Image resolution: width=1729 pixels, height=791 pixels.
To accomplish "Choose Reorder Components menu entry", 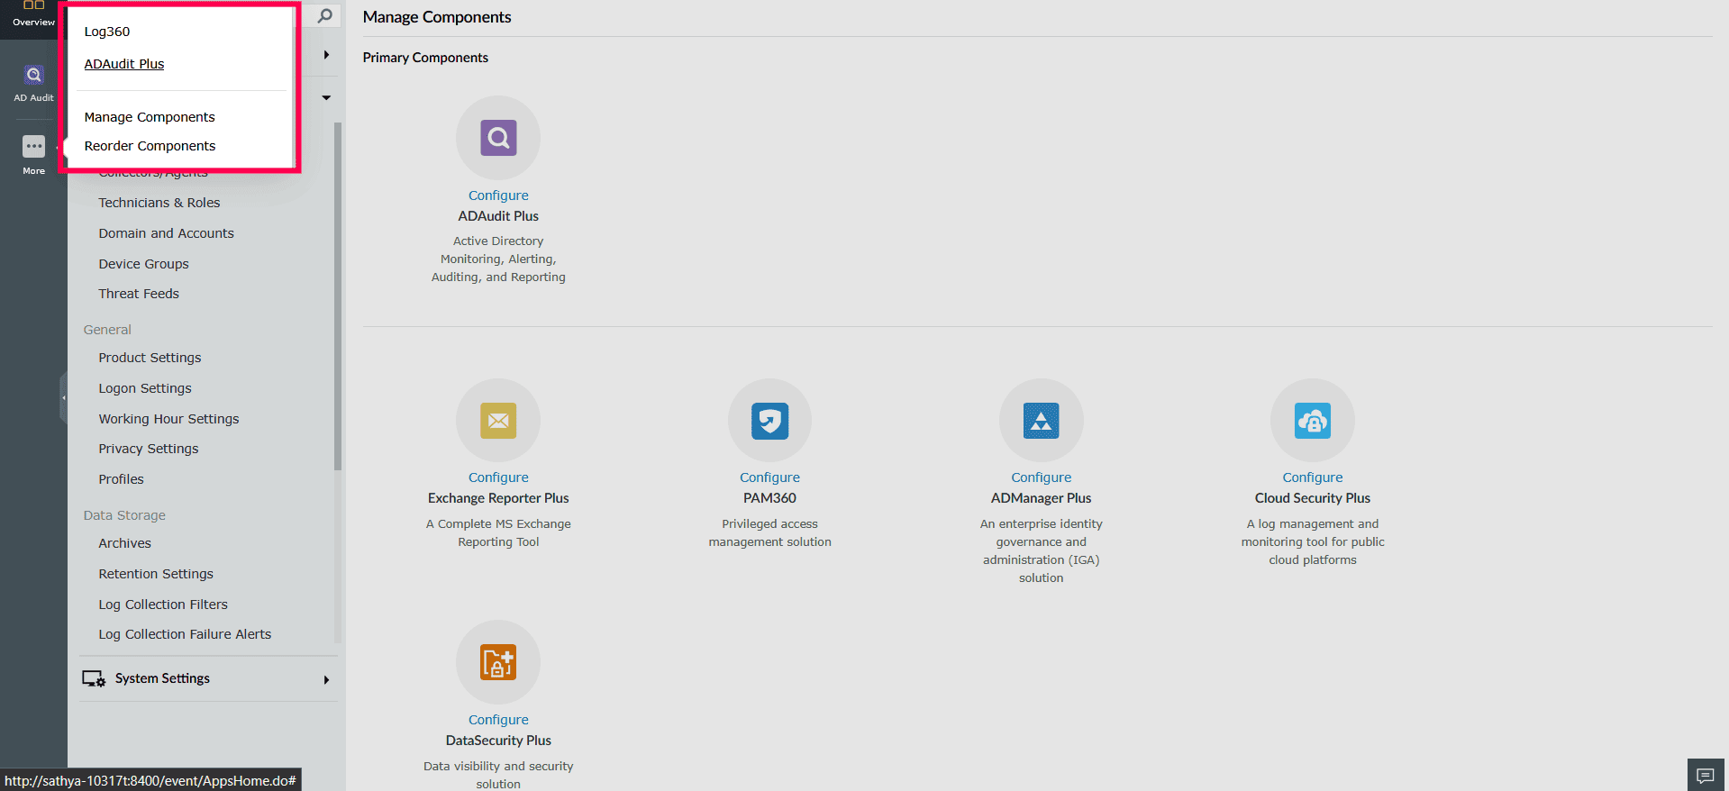I will point(150,146).
